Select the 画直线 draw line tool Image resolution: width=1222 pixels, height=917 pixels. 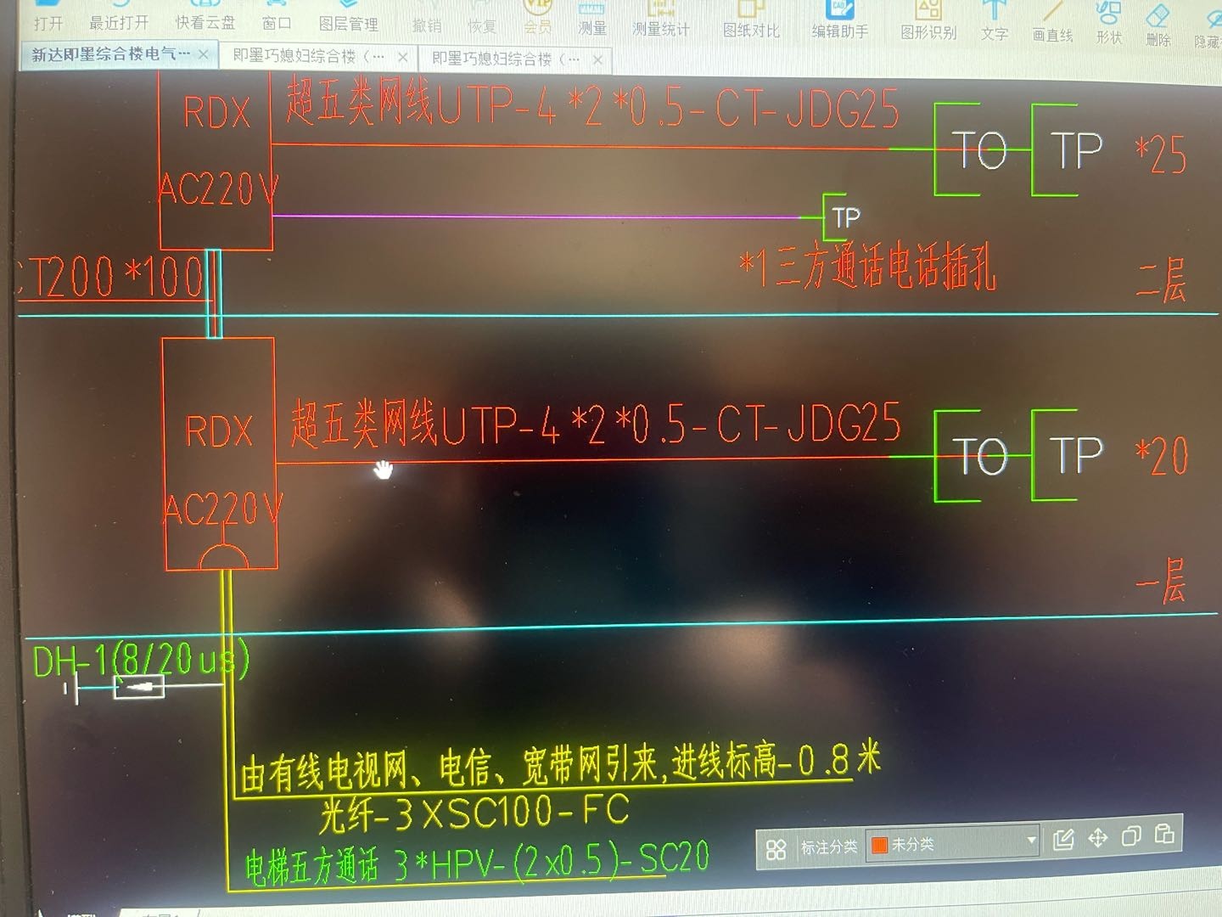pos(1053,23)
